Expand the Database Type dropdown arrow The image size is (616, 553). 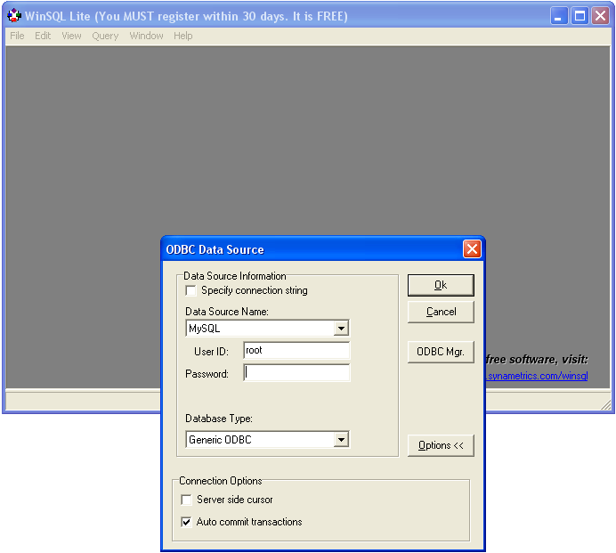pos(341,439)
